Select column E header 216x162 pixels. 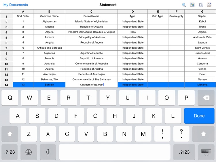coord(158,12)
